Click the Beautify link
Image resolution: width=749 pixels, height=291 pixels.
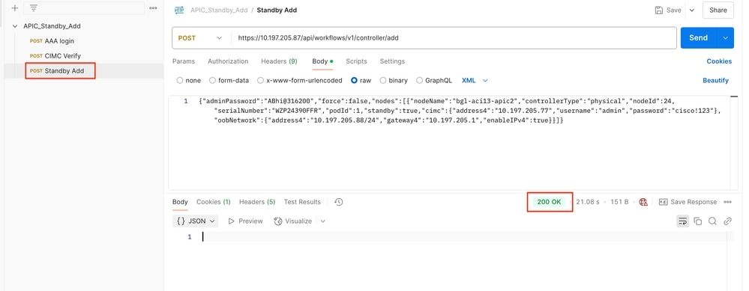715,81
